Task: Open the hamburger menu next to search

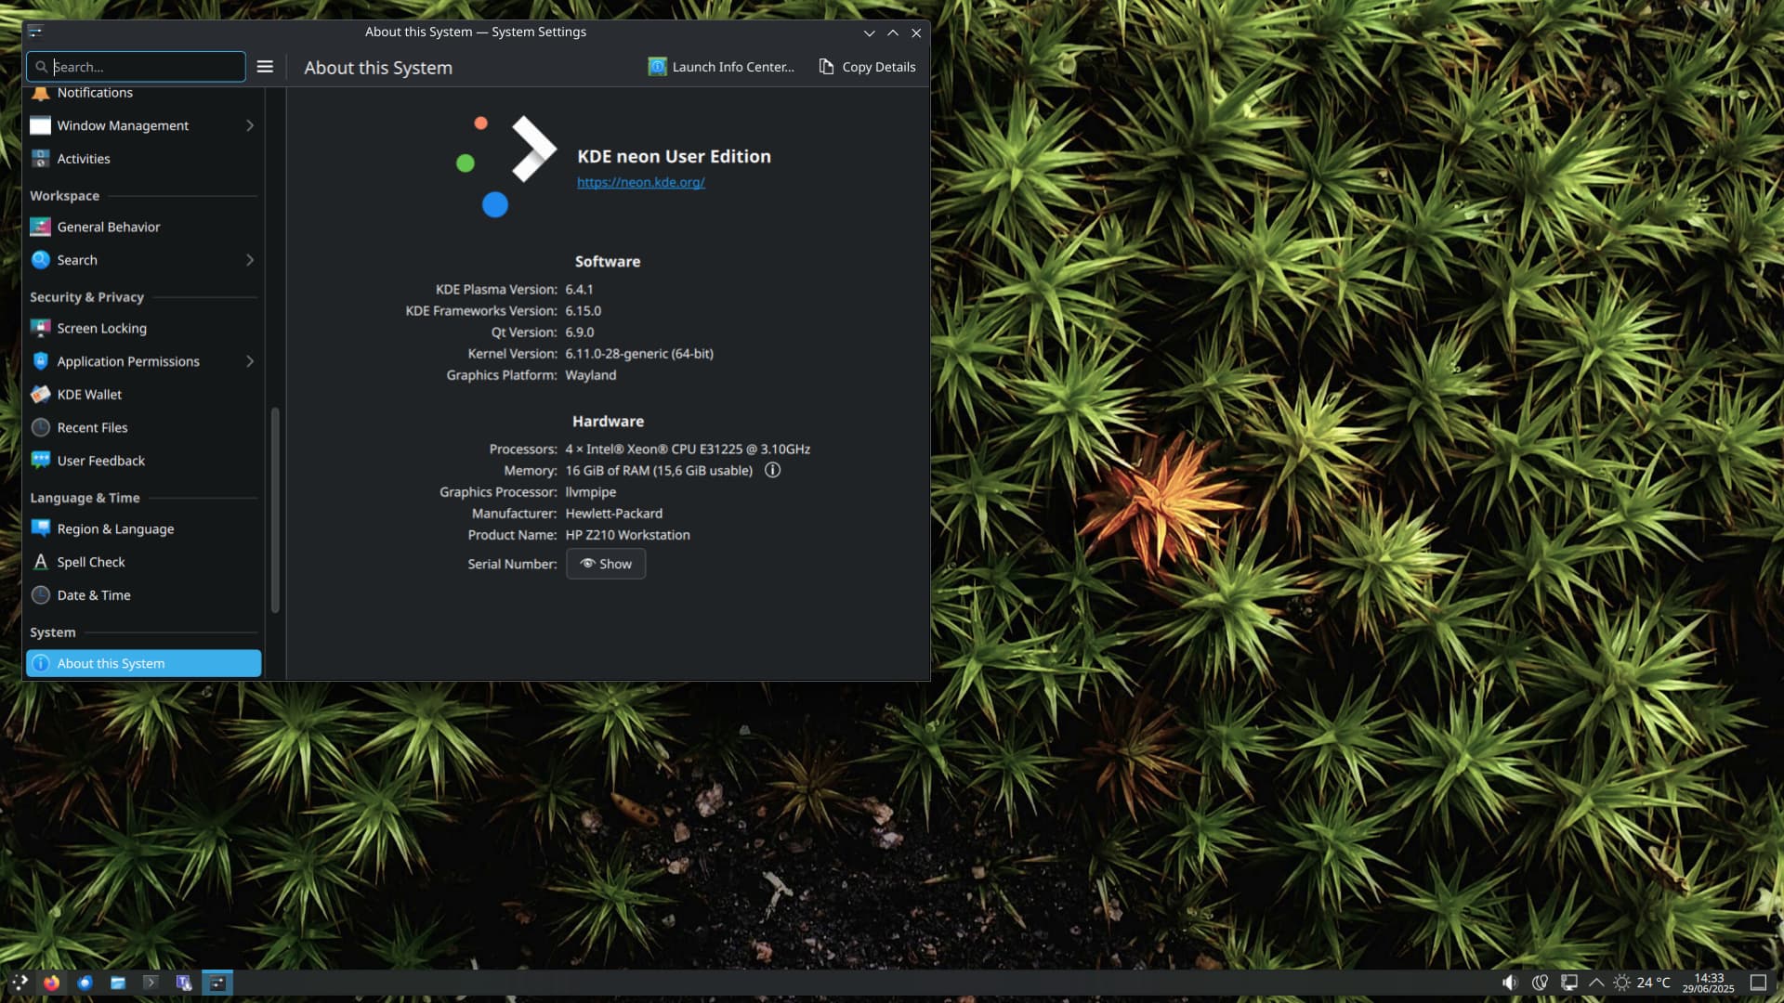Action: (265, 67)
